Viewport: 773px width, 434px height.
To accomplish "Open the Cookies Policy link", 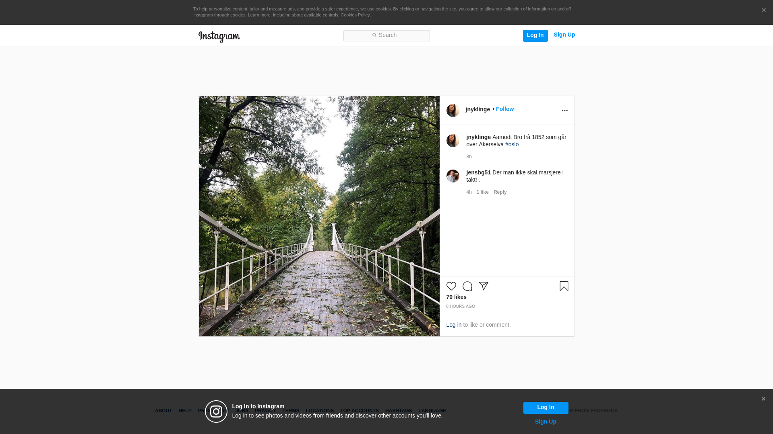I will 355,15.
